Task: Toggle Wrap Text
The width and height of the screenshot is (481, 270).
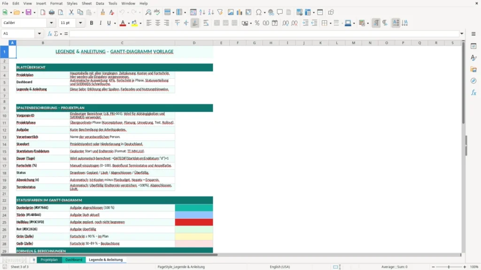Action: [206, 23]
